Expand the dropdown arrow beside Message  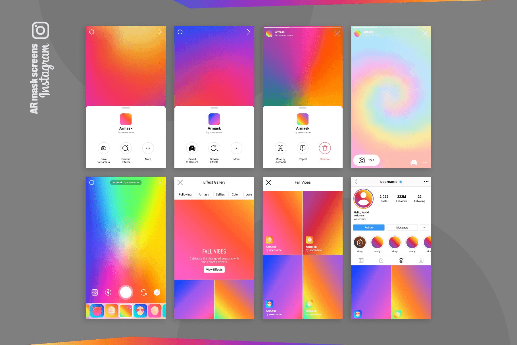tap(424, 228)
